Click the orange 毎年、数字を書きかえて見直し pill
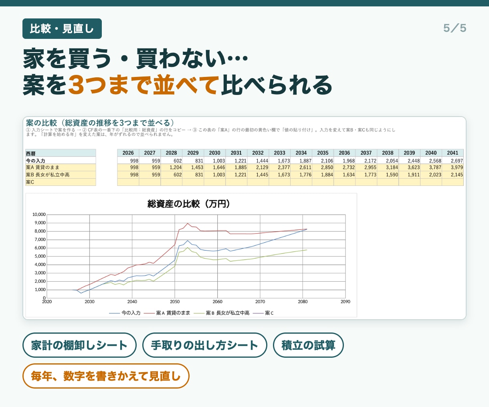 coord(106,376)
